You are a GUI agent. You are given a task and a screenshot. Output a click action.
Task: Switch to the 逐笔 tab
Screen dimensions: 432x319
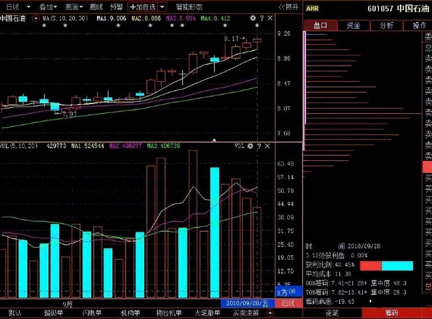(332, 313)
